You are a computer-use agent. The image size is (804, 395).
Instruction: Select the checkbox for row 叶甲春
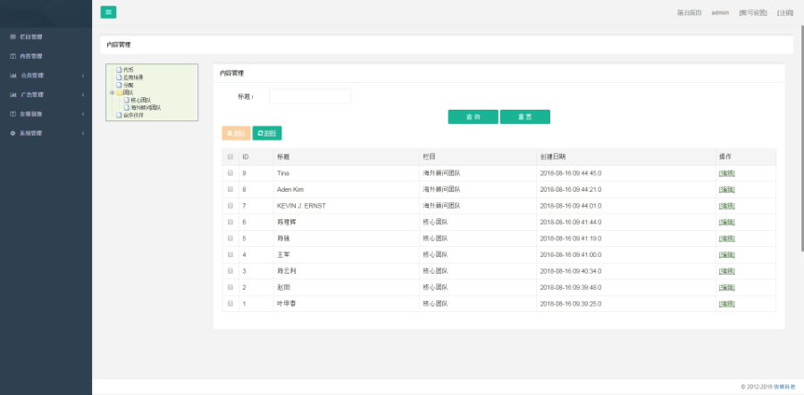230,303
